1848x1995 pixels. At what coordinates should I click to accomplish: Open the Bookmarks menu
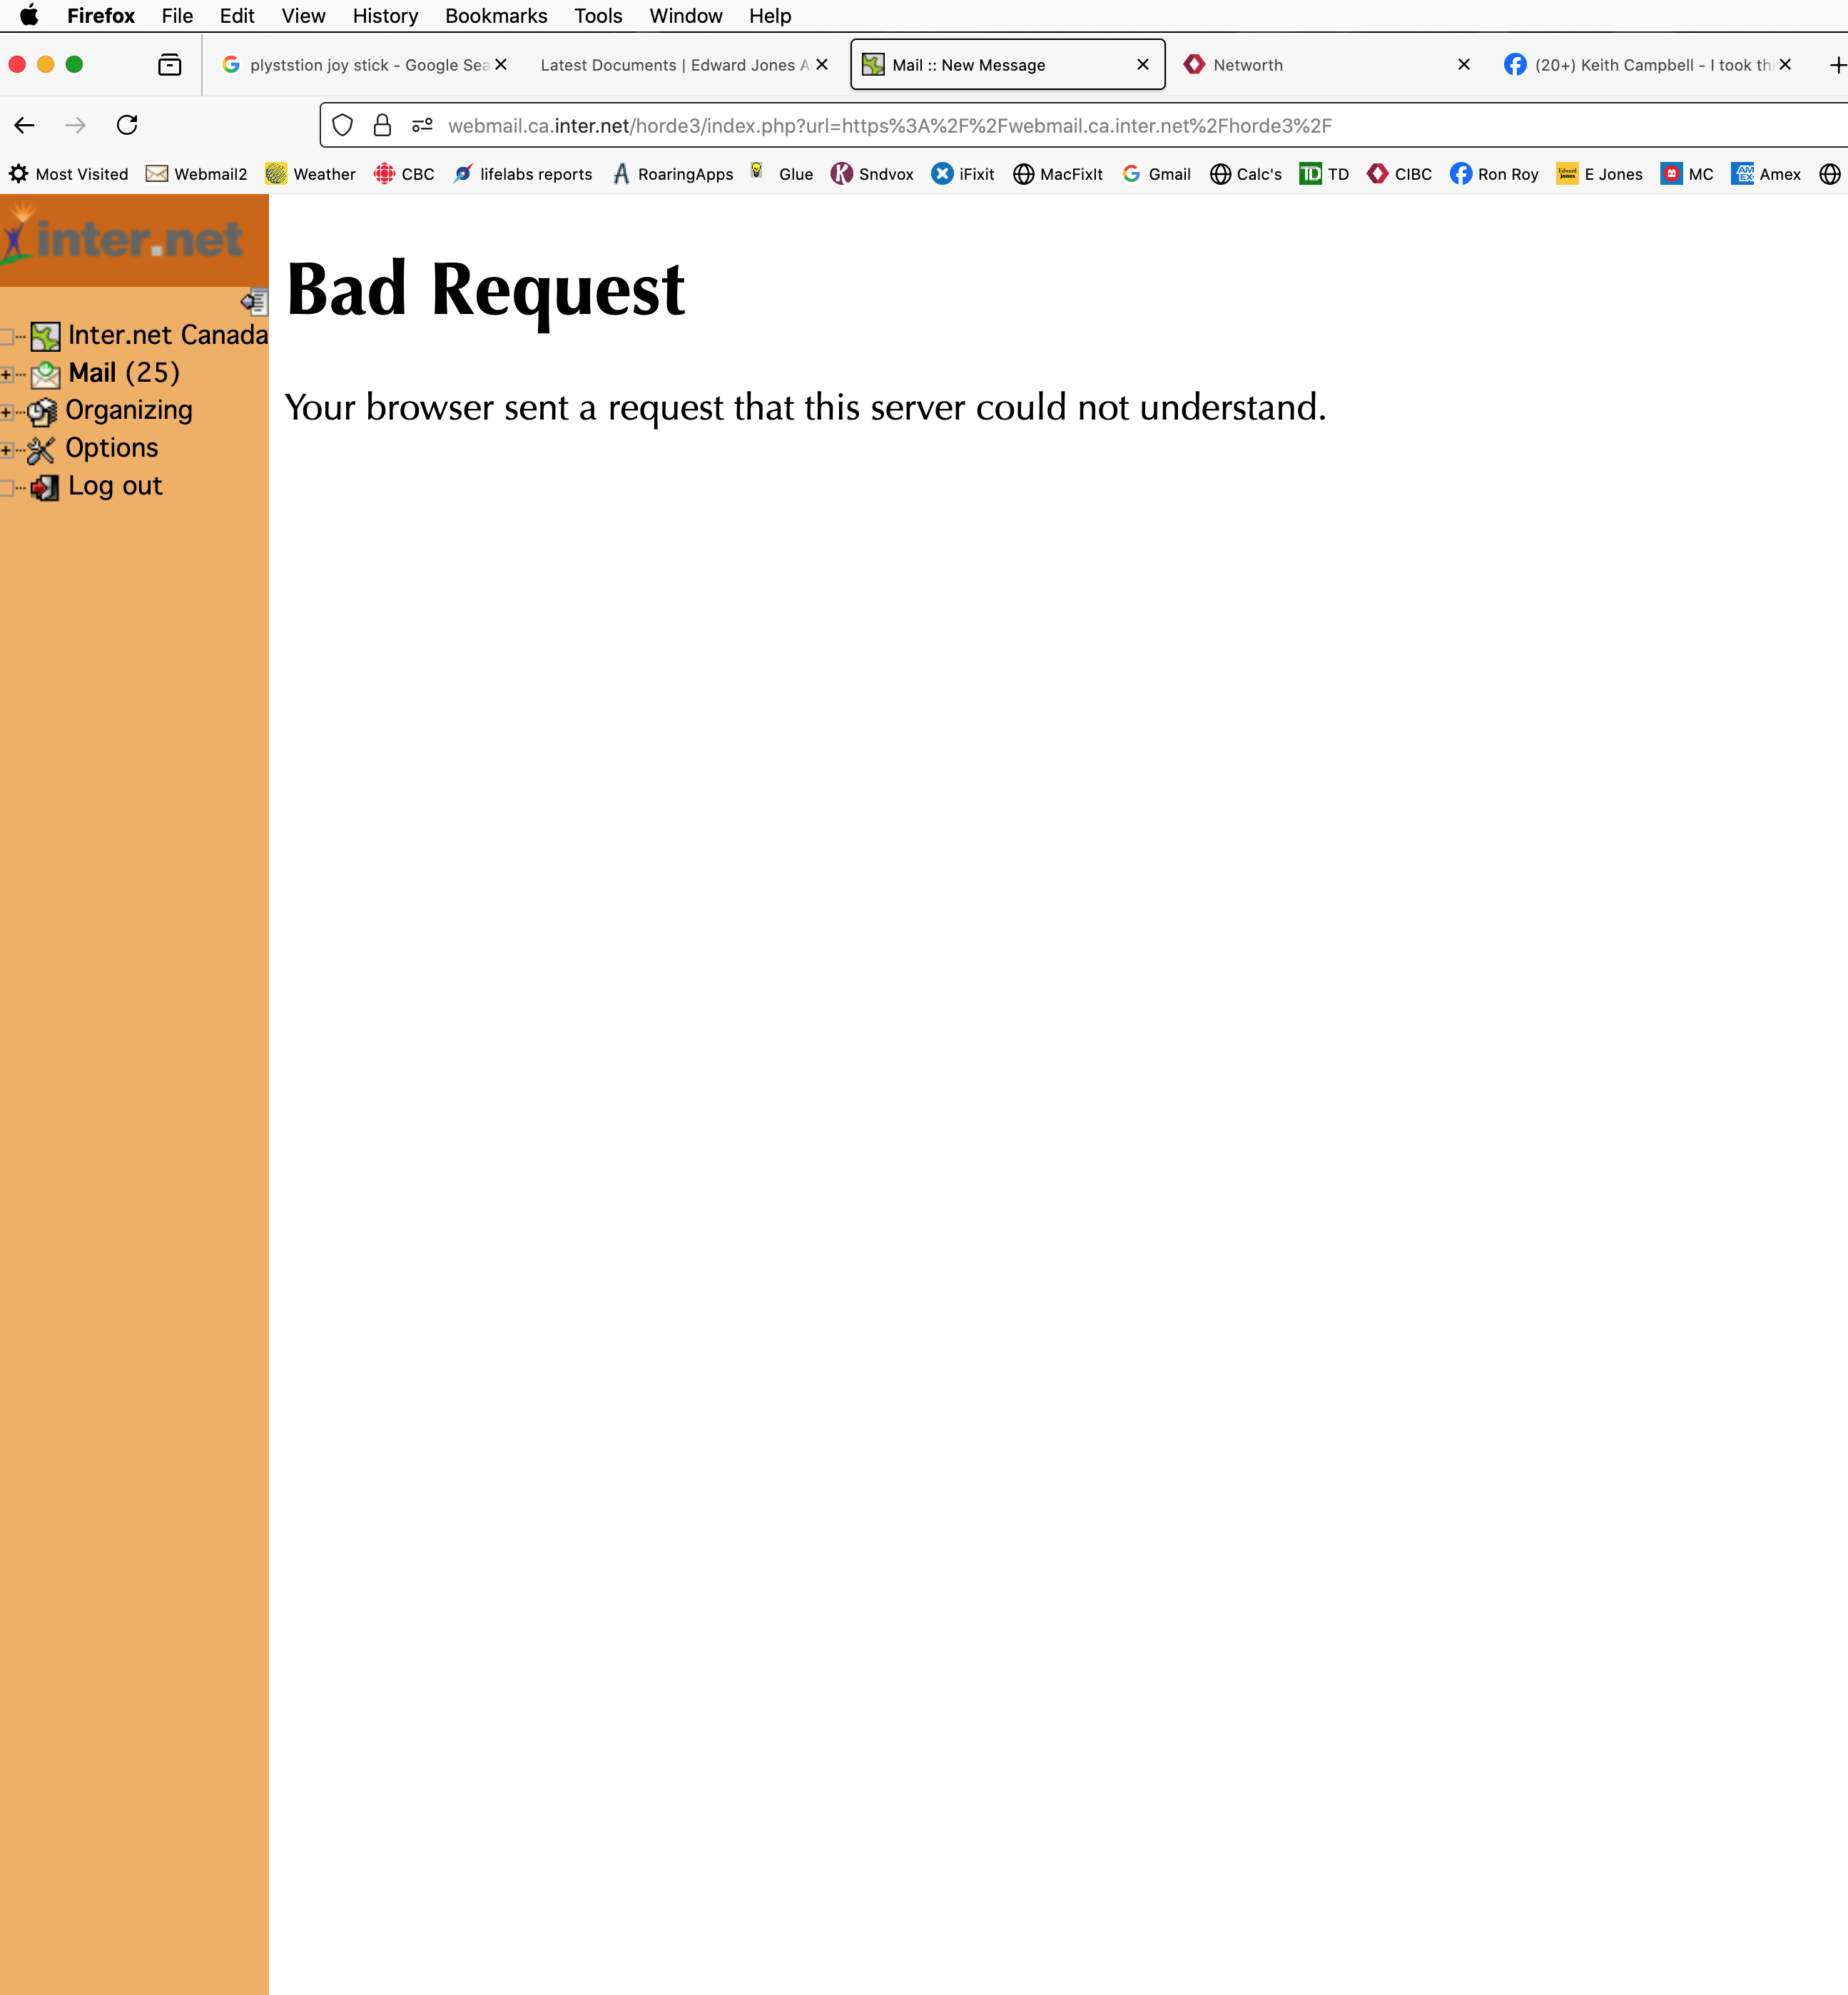pos(495,16)
